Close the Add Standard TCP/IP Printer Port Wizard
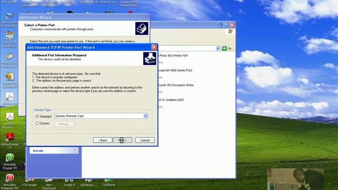Screen dimensions: 338x190 [154, 47]
